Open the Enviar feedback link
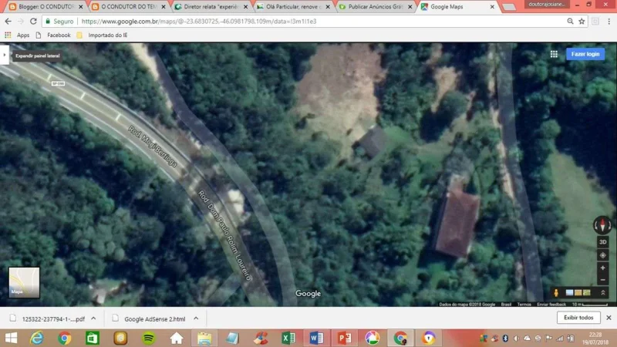 551,304
